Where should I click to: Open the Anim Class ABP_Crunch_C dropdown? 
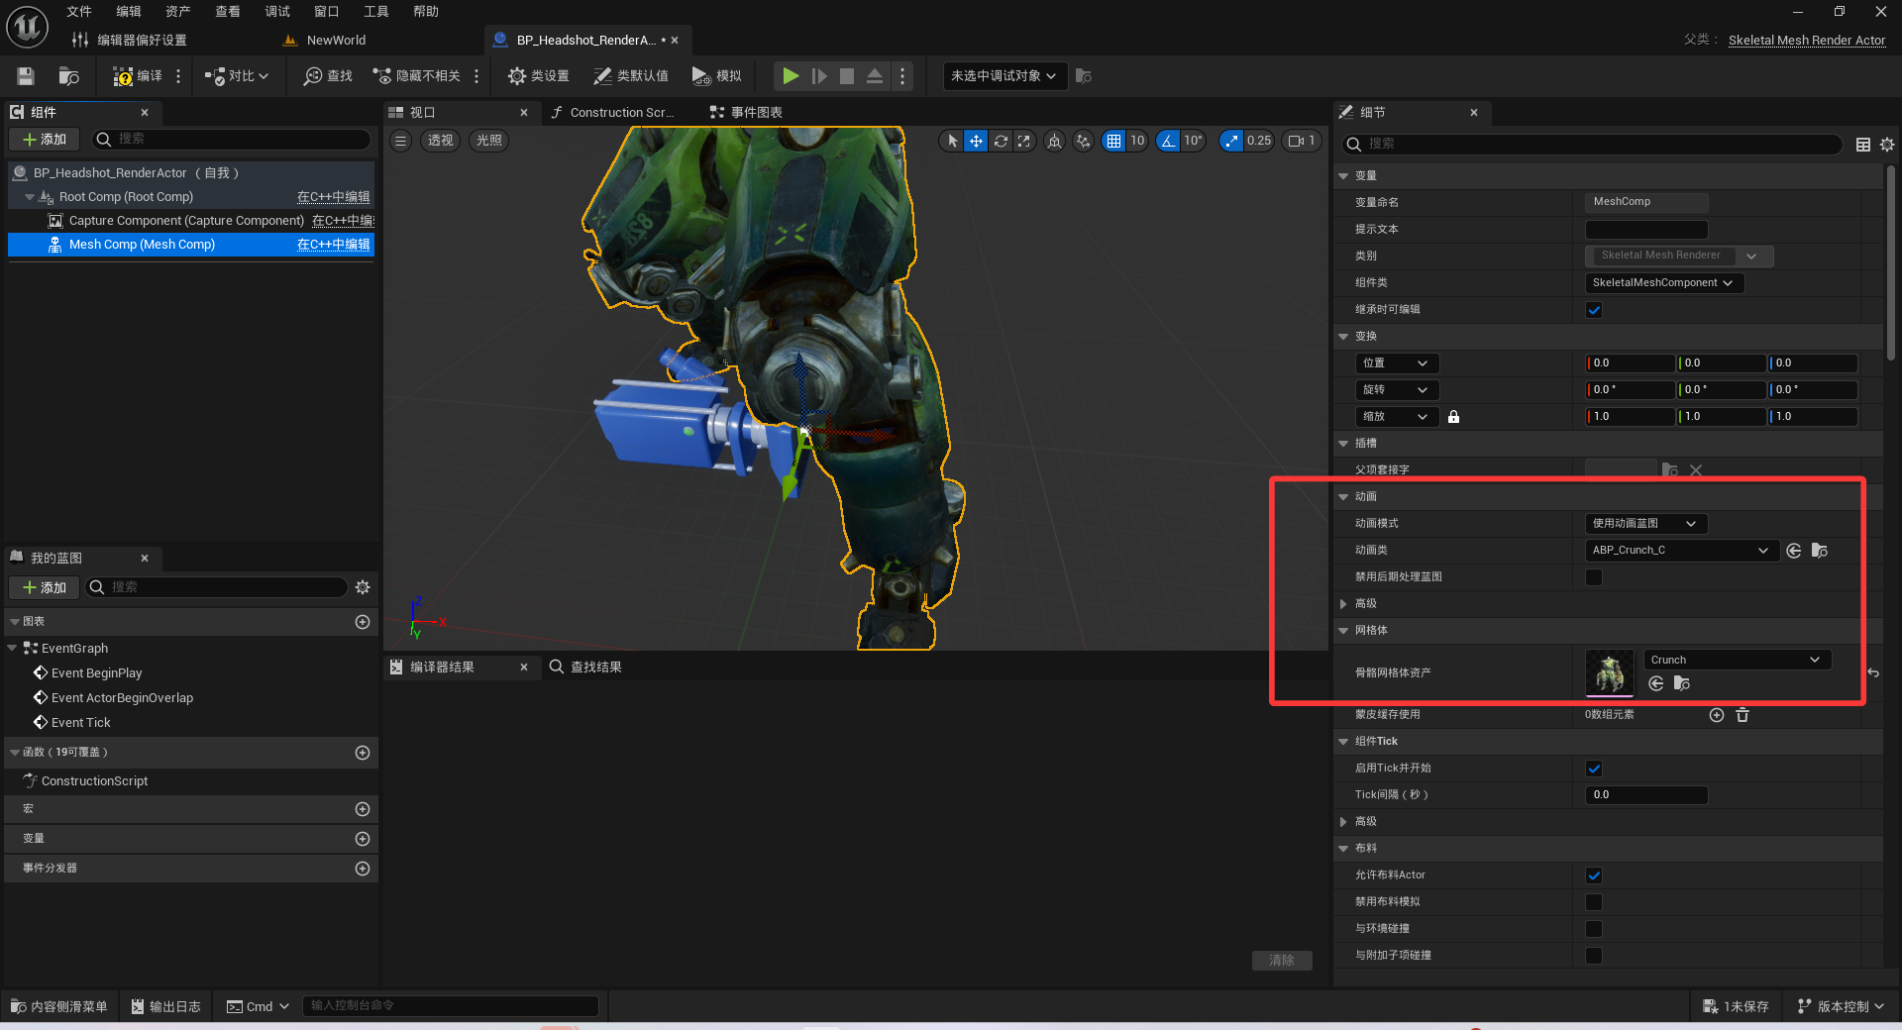pos(1681,551)
